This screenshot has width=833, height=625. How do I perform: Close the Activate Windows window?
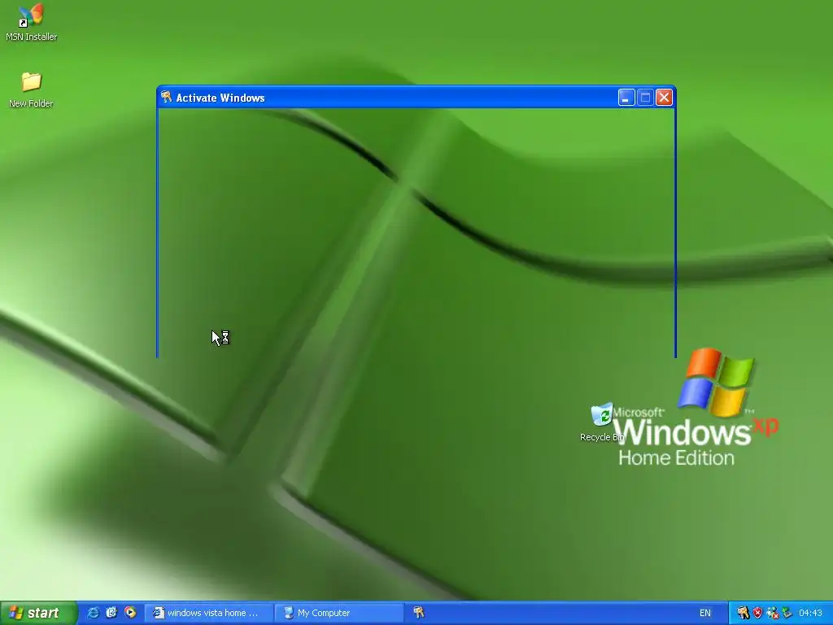point(664,98)
